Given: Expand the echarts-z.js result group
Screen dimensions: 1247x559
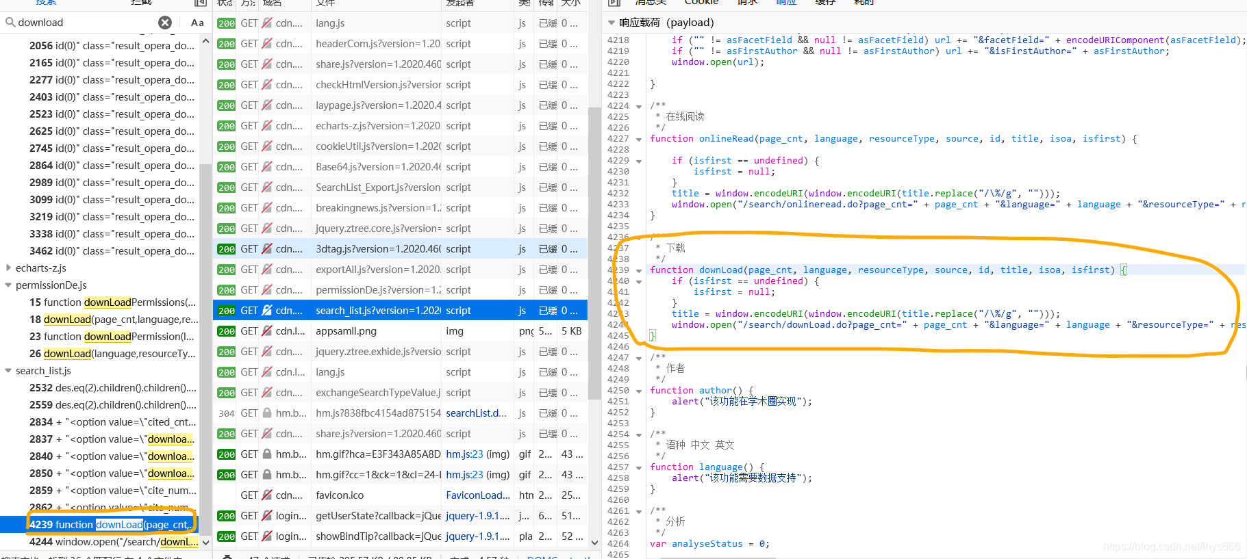Looking at the screenshot, I should [8, 268].
